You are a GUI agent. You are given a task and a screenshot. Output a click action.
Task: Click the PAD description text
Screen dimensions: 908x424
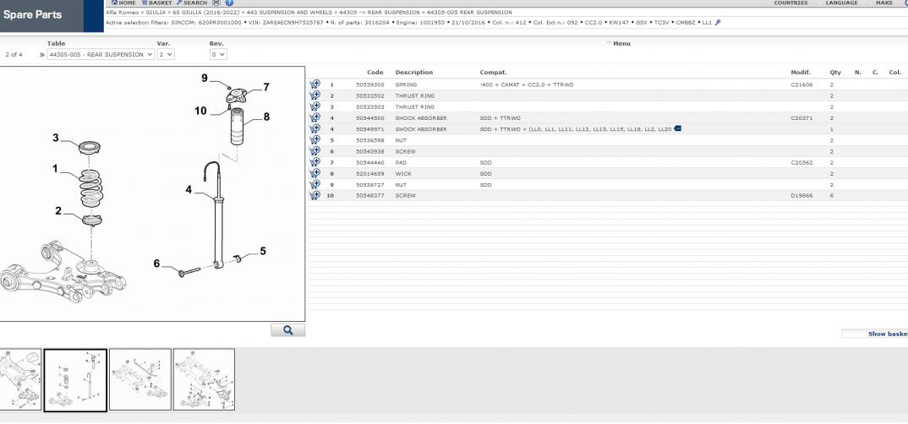(402, 162)
